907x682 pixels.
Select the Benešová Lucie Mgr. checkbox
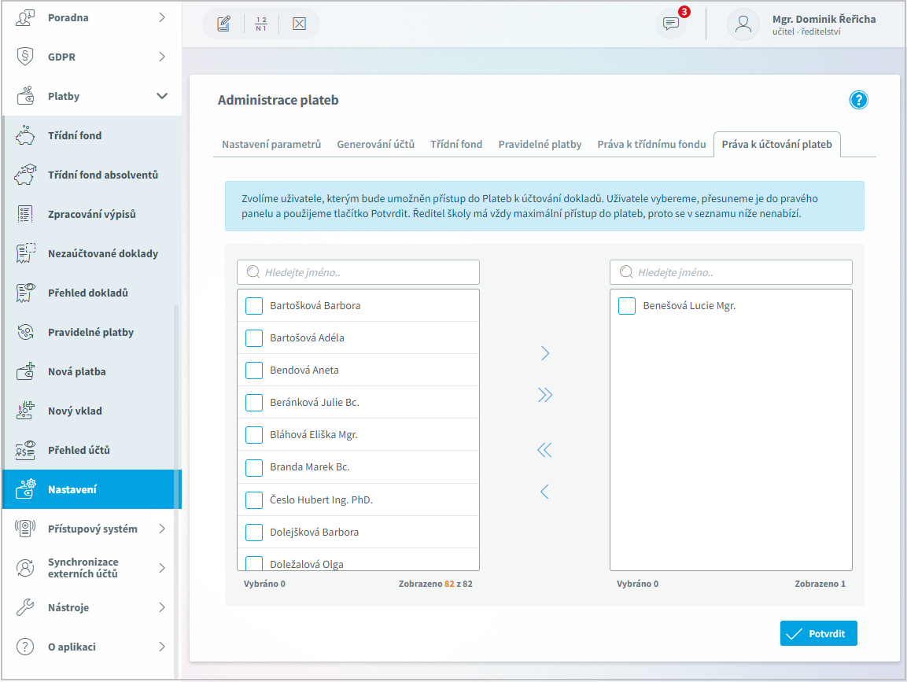coord(627,305)
